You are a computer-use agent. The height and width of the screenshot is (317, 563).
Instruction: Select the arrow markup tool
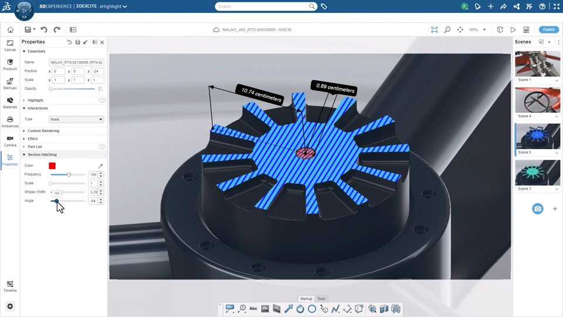tap(289, 308)
